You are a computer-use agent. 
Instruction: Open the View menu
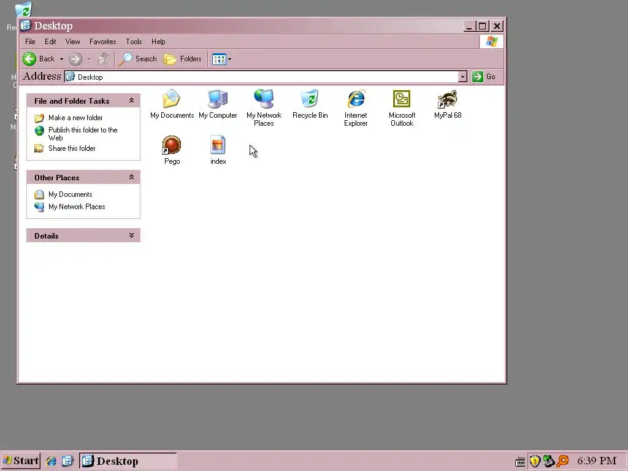[x=72, y=42]
